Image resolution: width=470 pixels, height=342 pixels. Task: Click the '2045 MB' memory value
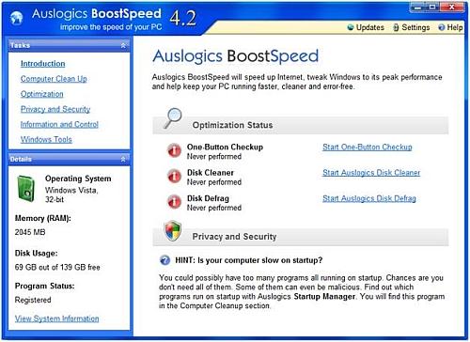click(x=30, y=232)
